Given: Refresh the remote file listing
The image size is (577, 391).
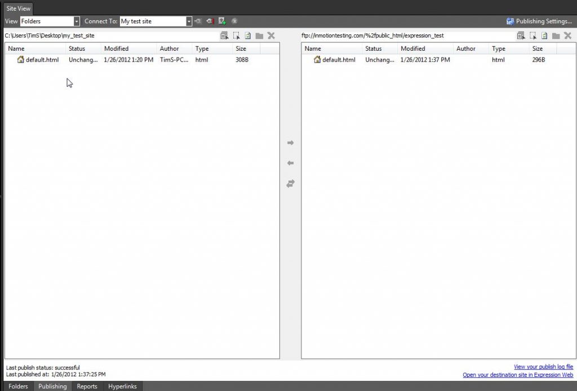Looking at the screenshot, I should [x=544, y=35].
